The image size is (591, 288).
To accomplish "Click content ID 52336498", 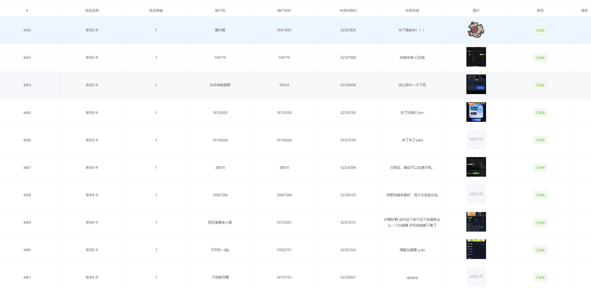I will coord(348,85).
